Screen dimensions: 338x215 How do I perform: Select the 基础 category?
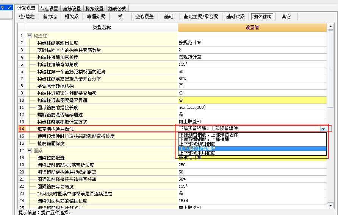[x=169, y=17]
